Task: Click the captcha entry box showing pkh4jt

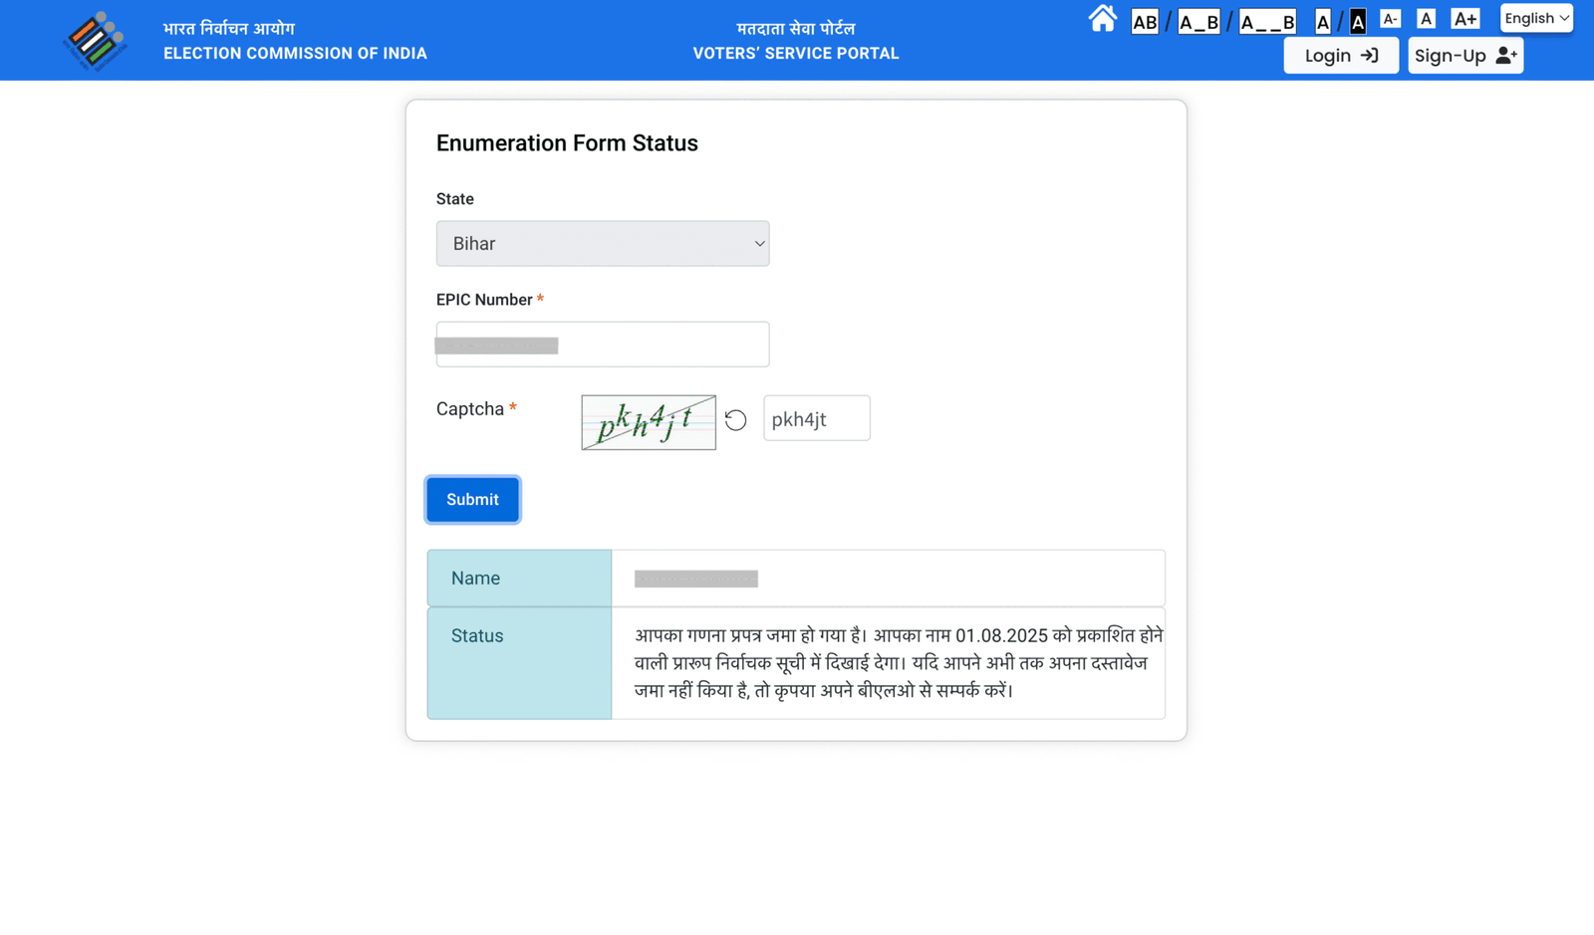Action: (816, 418)
